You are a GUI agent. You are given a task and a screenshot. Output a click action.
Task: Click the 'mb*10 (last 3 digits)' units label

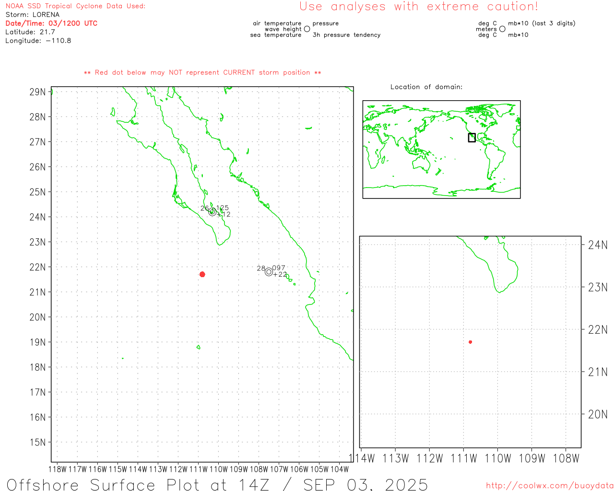(x=542, y=23)
